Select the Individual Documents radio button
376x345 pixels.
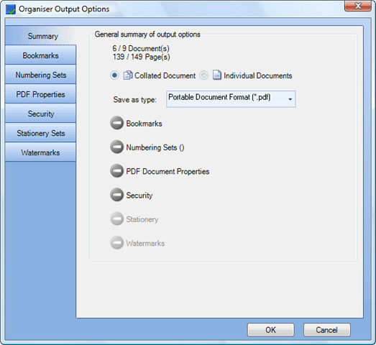pos(204,75)
